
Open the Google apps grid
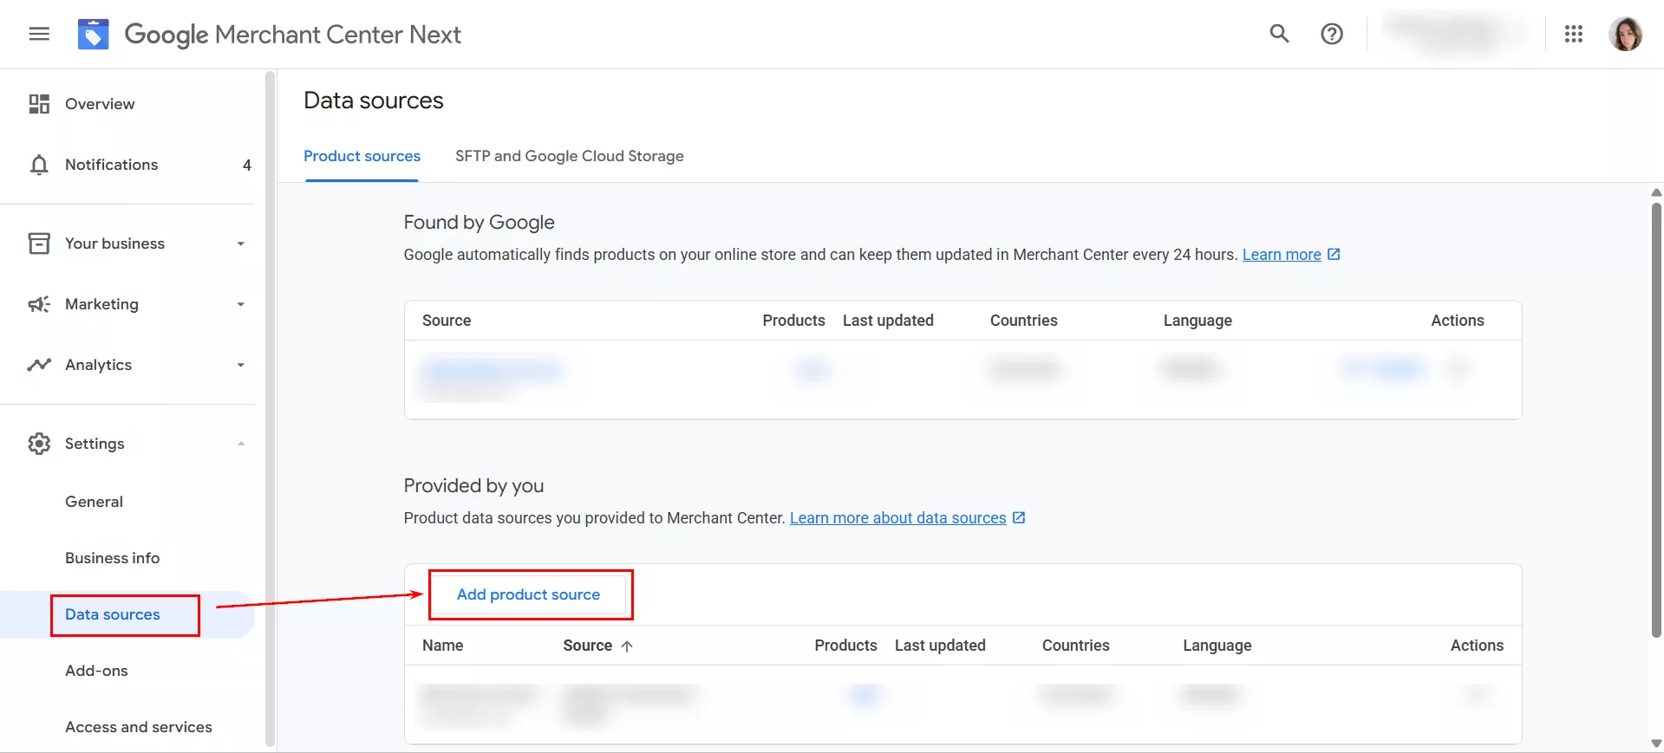[x=1573, y=34]
